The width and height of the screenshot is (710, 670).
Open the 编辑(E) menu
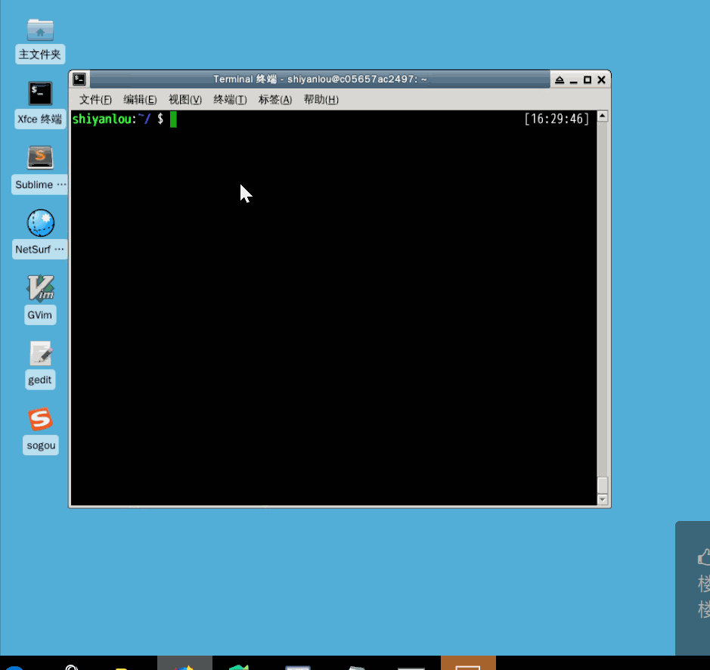click(140, 100)
